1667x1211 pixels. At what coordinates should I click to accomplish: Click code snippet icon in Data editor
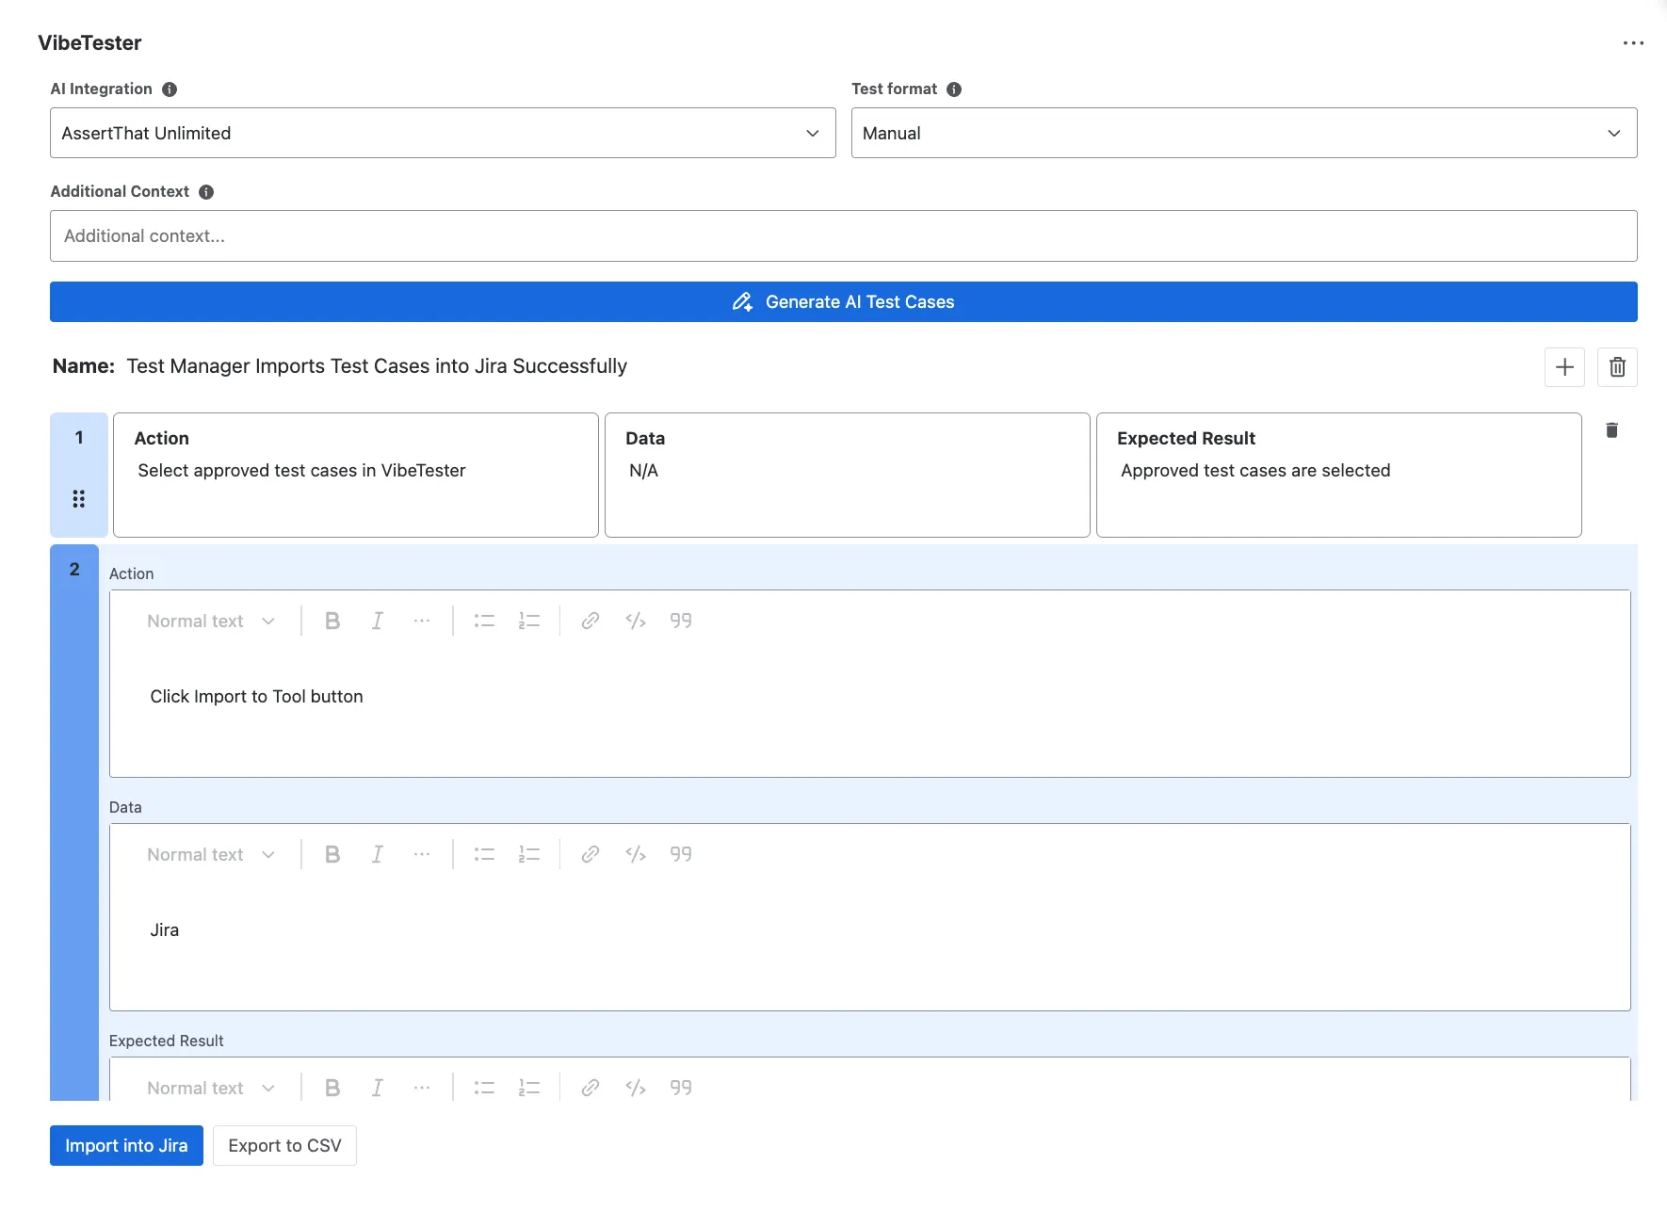(x=636, y=854)
